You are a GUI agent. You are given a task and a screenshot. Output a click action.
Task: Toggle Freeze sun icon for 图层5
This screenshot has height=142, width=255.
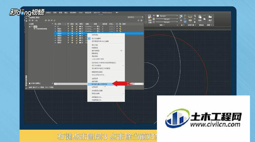72,38
